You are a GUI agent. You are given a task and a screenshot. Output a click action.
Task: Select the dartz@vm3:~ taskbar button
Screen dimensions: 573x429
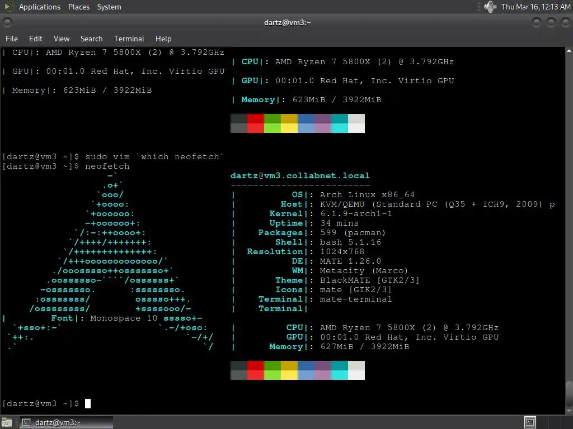point(66,422)
